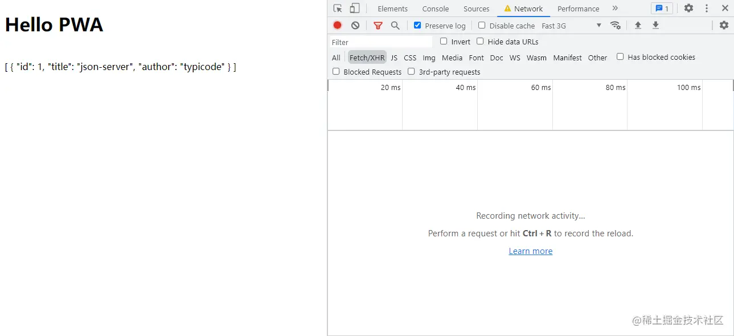Import HAR file upload arrow
The height and width of the screenshot is (336, 734).
click(x=638, y=25)
